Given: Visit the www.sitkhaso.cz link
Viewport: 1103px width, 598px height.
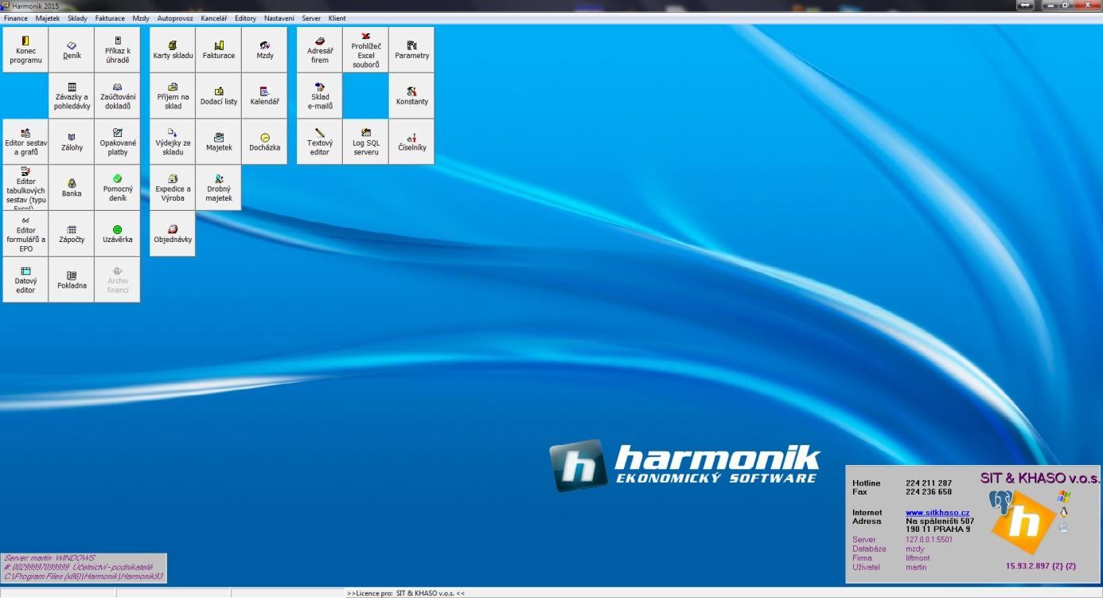Looking at the screenshot, I should coord(937,512).
